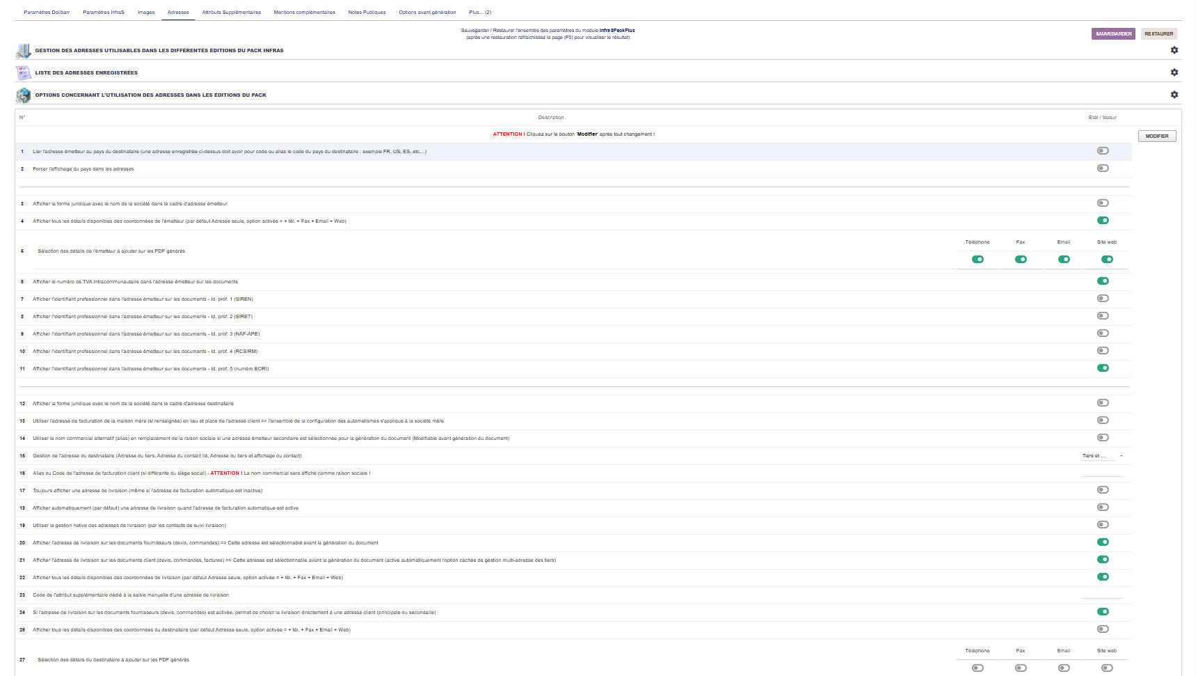This screenshot has width=1196, height=676.
Task: Enable SIRET identifier display in sender address
Action: (x=1102, y=316)
